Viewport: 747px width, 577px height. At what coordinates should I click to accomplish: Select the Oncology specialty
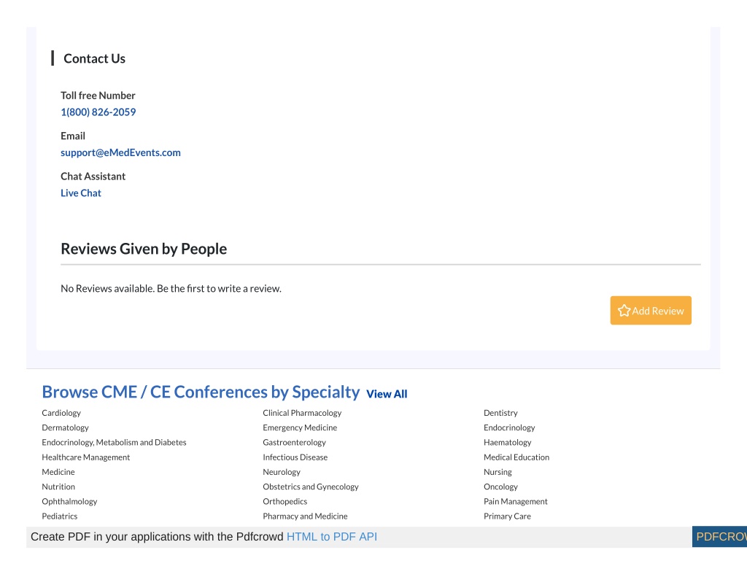(x=500, y=487)
